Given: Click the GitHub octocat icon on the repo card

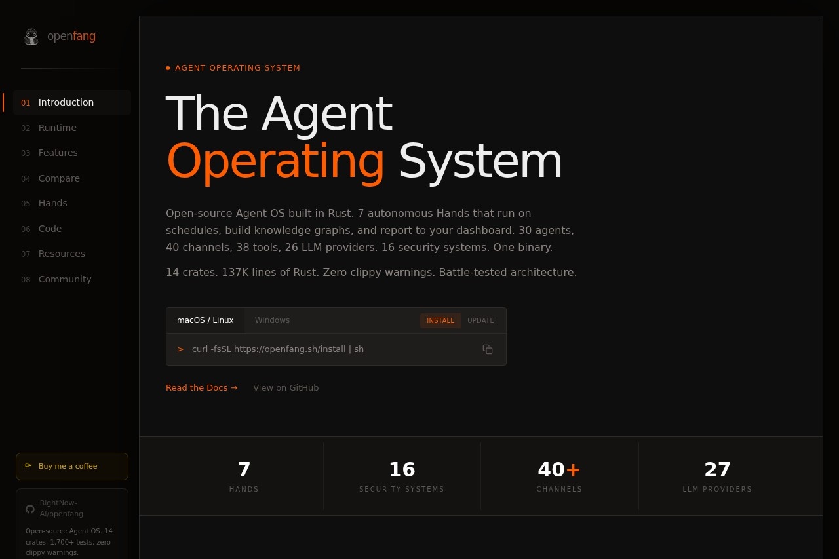Looking at the screenshot, I should [x=29, y=509].
